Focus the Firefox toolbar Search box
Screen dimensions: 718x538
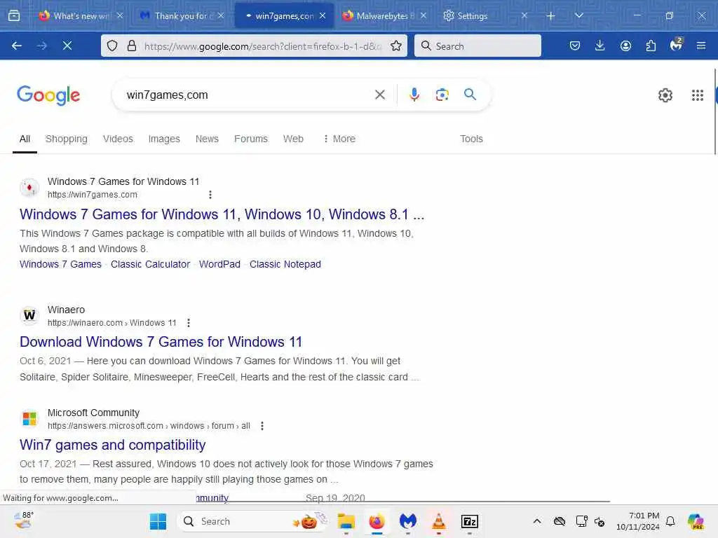477,46
